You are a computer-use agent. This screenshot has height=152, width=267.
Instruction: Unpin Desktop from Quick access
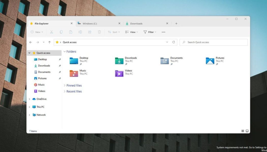point(60,59)
